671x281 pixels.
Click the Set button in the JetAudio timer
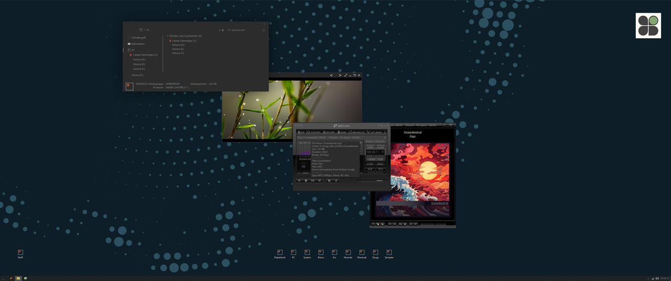click(x=380, y=159)
